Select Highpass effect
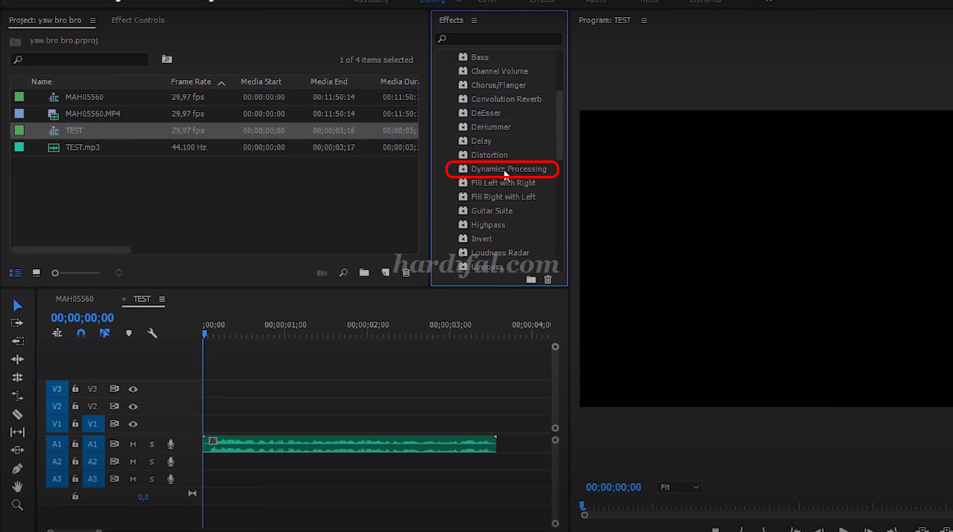953x532 pixels. click(487, 225)
